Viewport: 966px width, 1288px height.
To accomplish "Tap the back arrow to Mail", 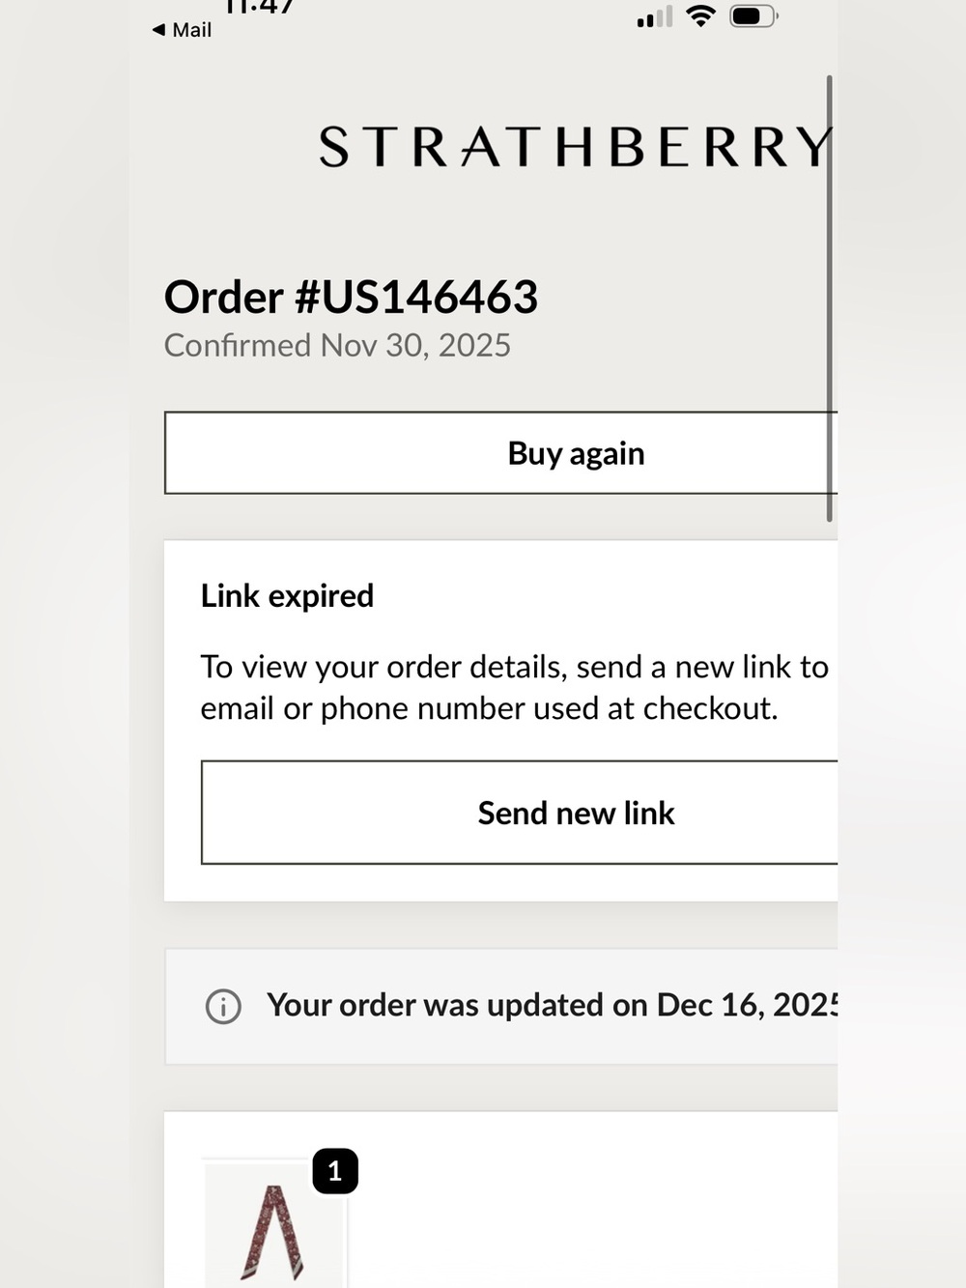I will (x=158, y=30).
